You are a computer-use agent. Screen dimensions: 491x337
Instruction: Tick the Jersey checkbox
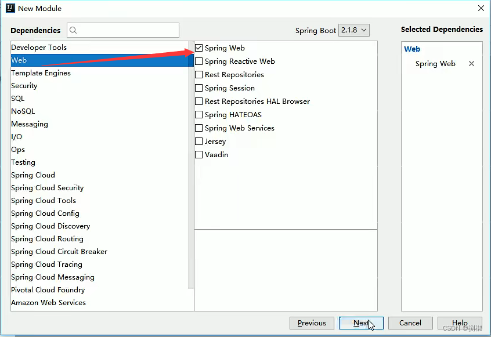(x=199, y=141)
